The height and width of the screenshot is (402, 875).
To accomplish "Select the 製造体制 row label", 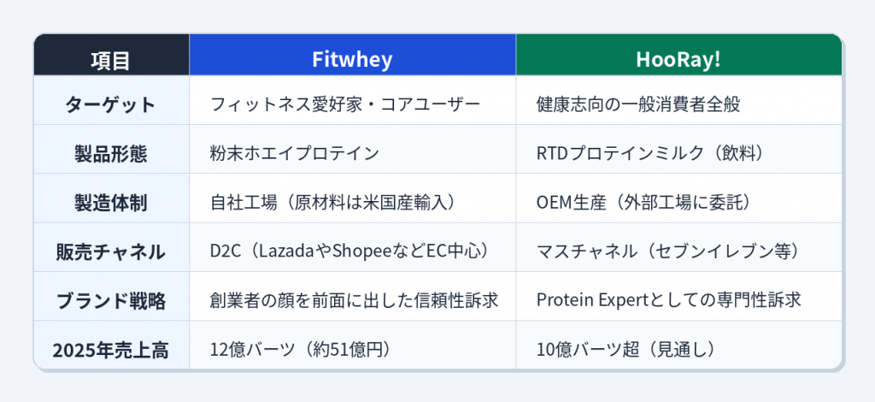I will coord(111,203).
